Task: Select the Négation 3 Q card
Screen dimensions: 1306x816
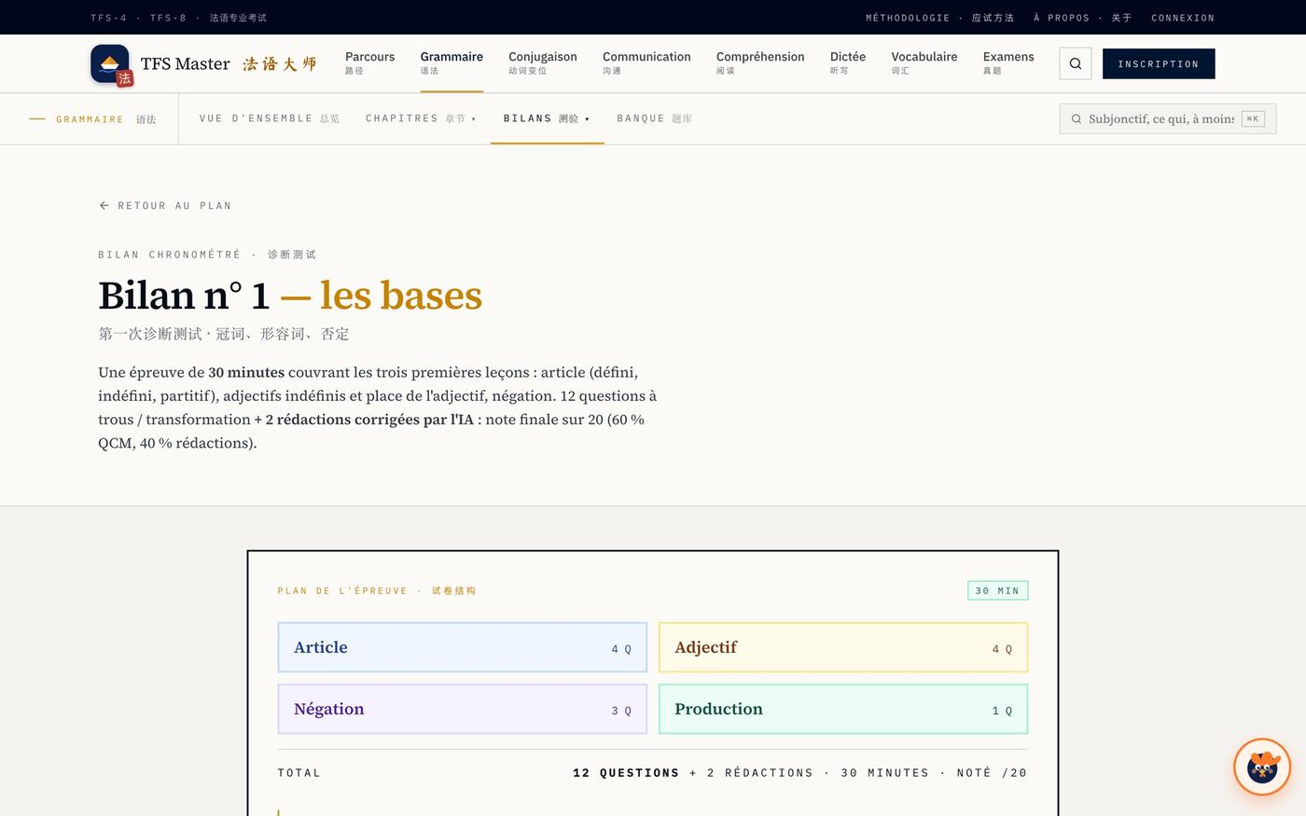Action: (x=463, y=709)
